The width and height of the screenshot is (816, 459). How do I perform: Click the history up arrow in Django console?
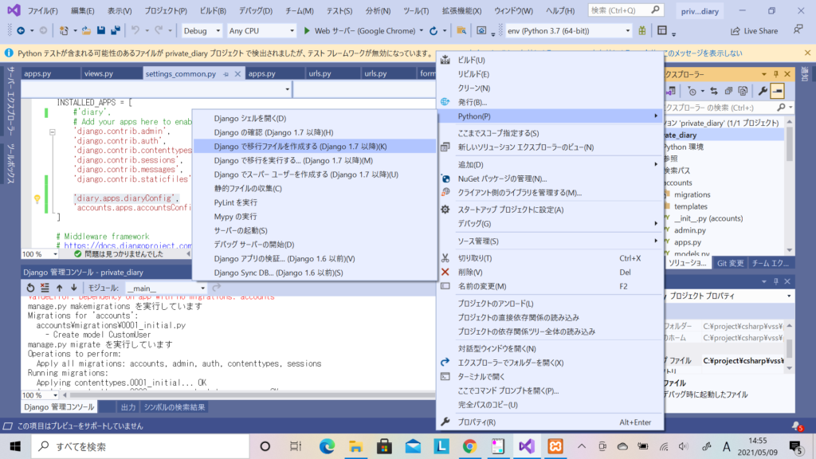tap(59, 288)
